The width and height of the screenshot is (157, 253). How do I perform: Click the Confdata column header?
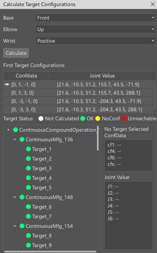pos(26,76)
